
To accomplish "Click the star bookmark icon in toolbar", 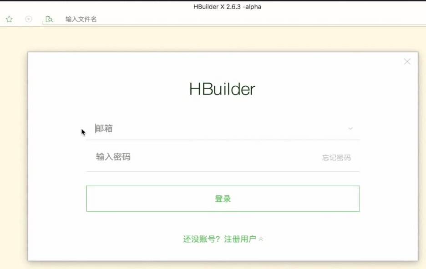I will click(x=9, y=19).
